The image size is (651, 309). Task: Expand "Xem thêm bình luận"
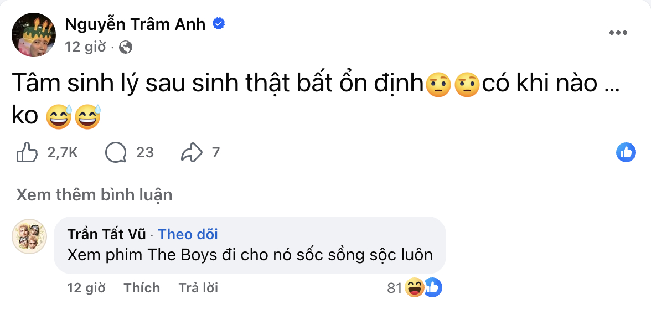point(94,194)
